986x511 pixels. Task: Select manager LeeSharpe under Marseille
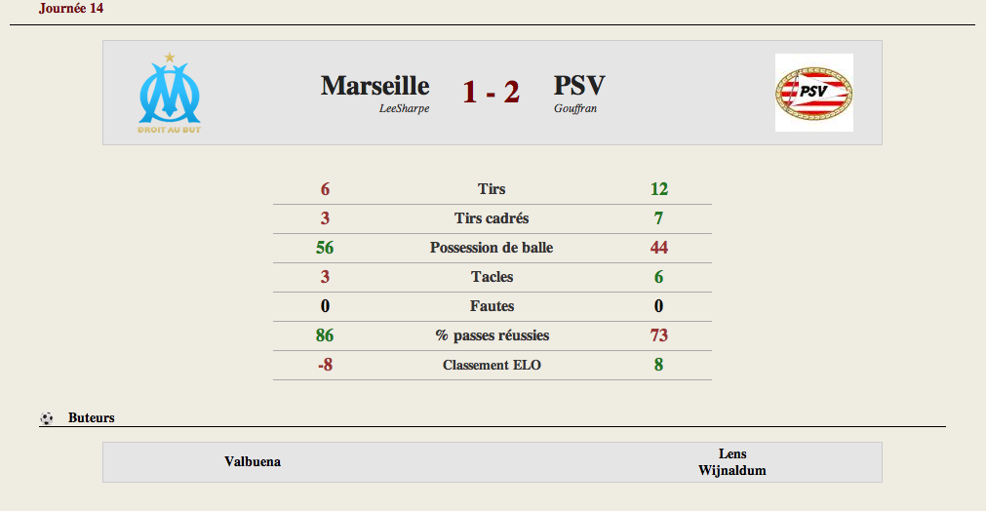(x=404, y=108)
